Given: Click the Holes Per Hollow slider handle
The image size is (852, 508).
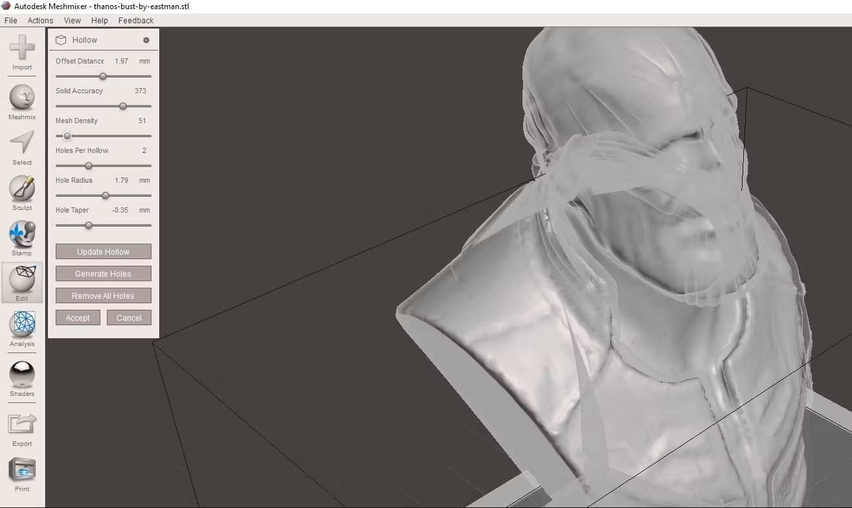Looking at the screenshot, I should (89, 166).
